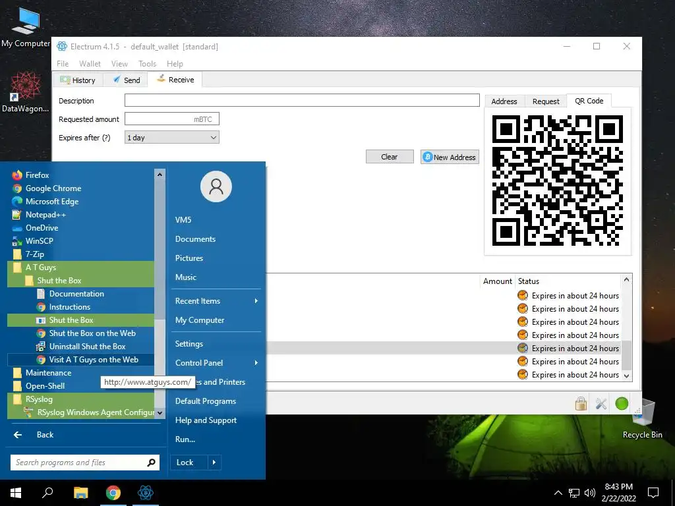Collapse the A T Guys folder

[x=80, y=267]
